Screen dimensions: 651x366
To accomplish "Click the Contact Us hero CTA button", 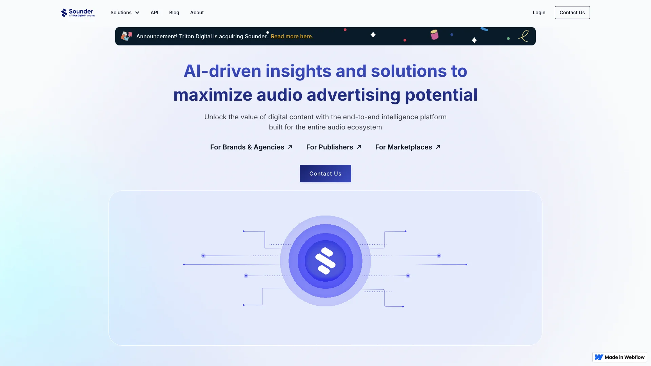I will click(325, 174).
